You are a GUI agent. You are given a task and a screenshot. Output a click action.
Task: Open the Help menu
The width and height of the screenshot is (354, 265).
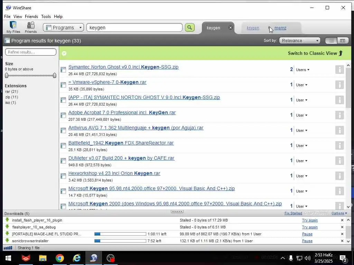58,17
